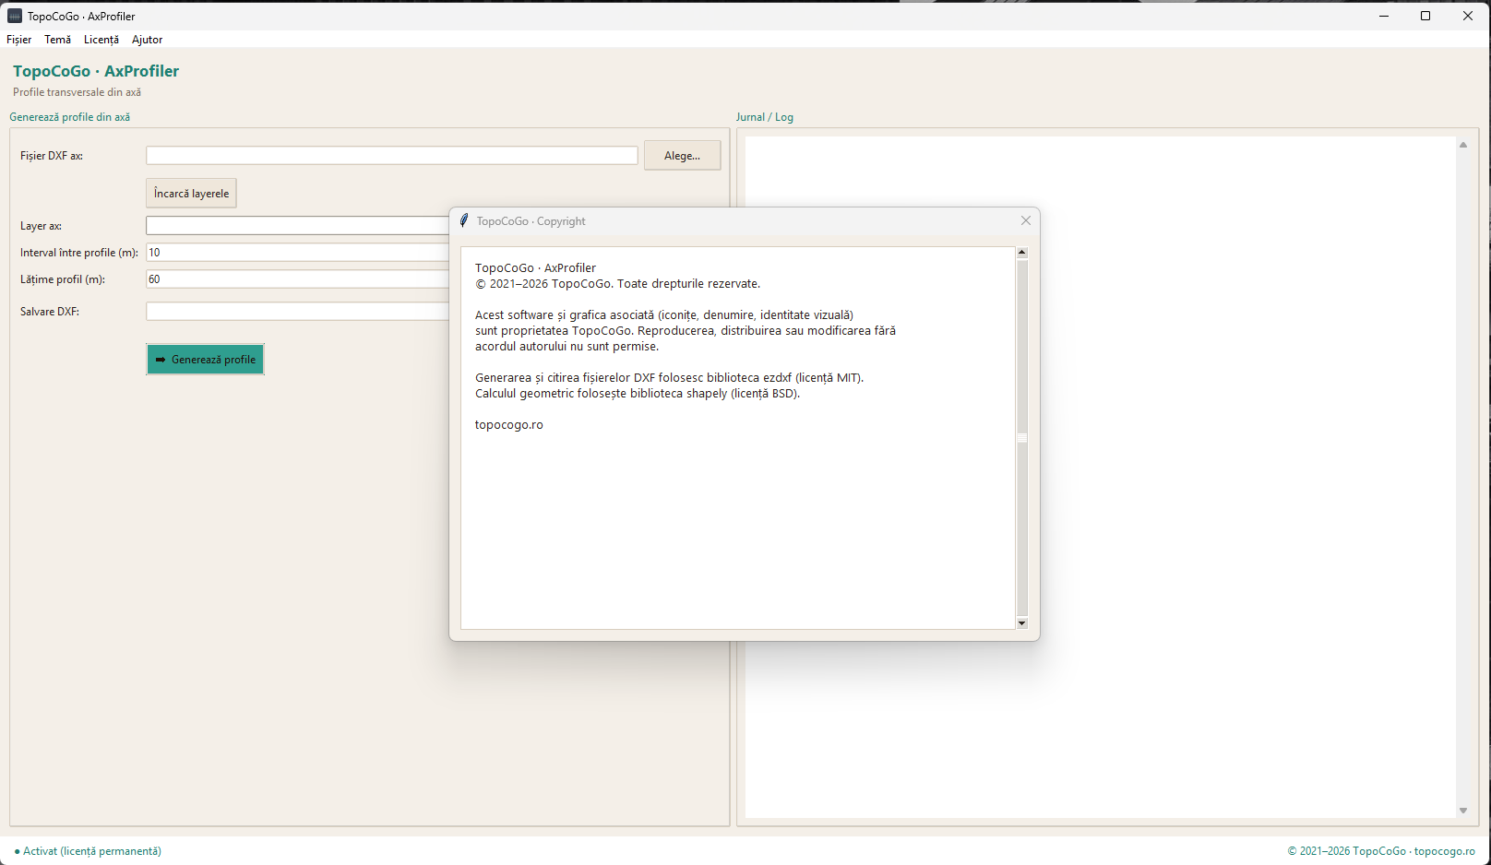Open the Licență menu
Viewport: 1491px width, 865px height.
101,40
